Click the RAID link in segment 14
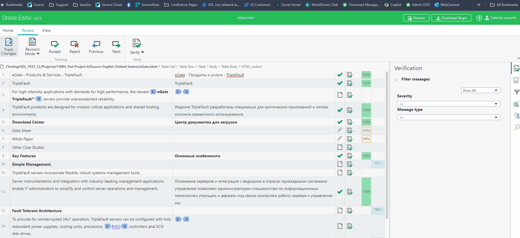The height and width of the screenshot is (238, 520). coord(116,226)
